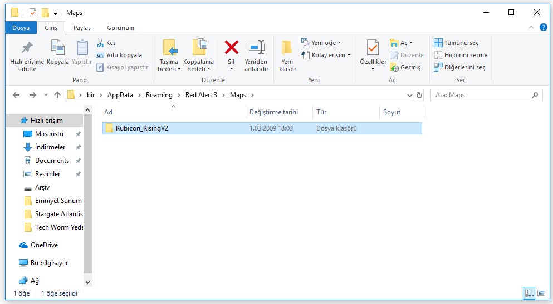Click the Sil (delete) red X icon
This screenshot has height=304, width=553.
[231, 48]
